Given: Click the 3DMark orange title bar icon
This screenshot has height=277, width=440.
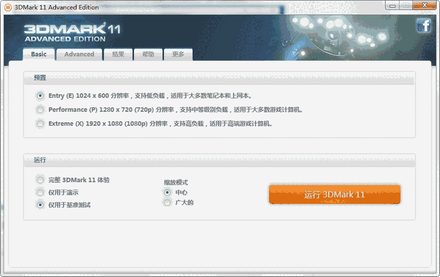Looking at the screenshot, I should click(8, 7).
